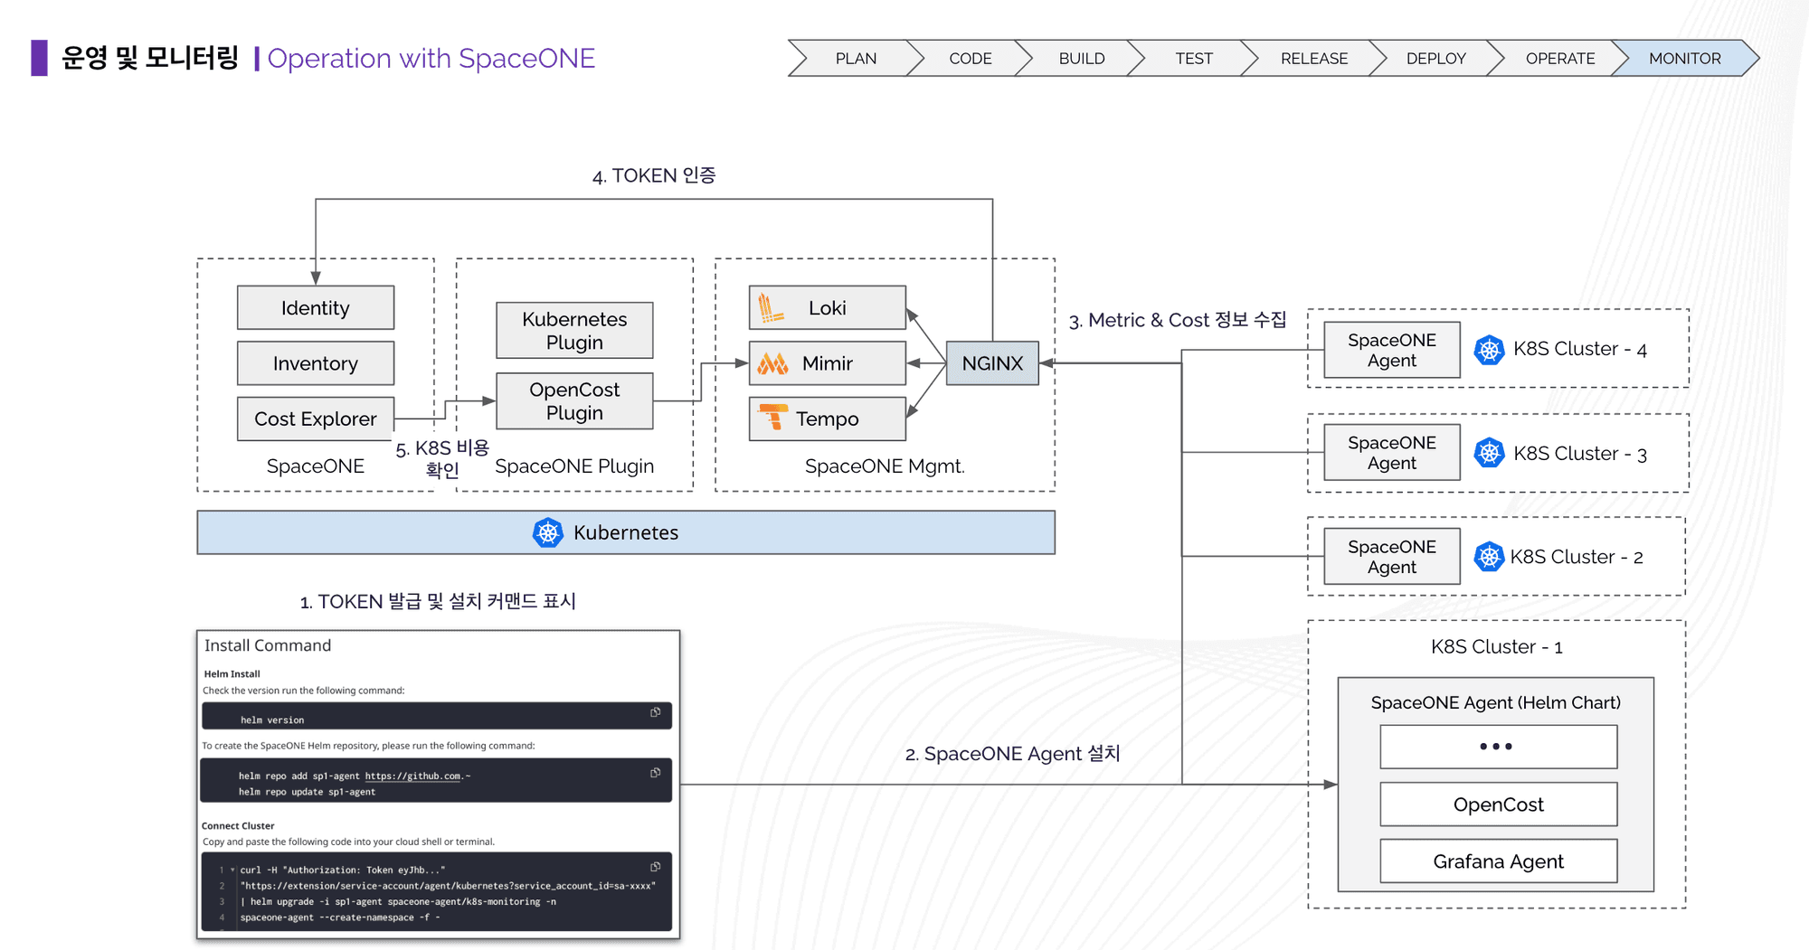Click Kubernetes icon beside K8S Cluster - 2
1809x950 pixels.
[x=1489, y=557]
